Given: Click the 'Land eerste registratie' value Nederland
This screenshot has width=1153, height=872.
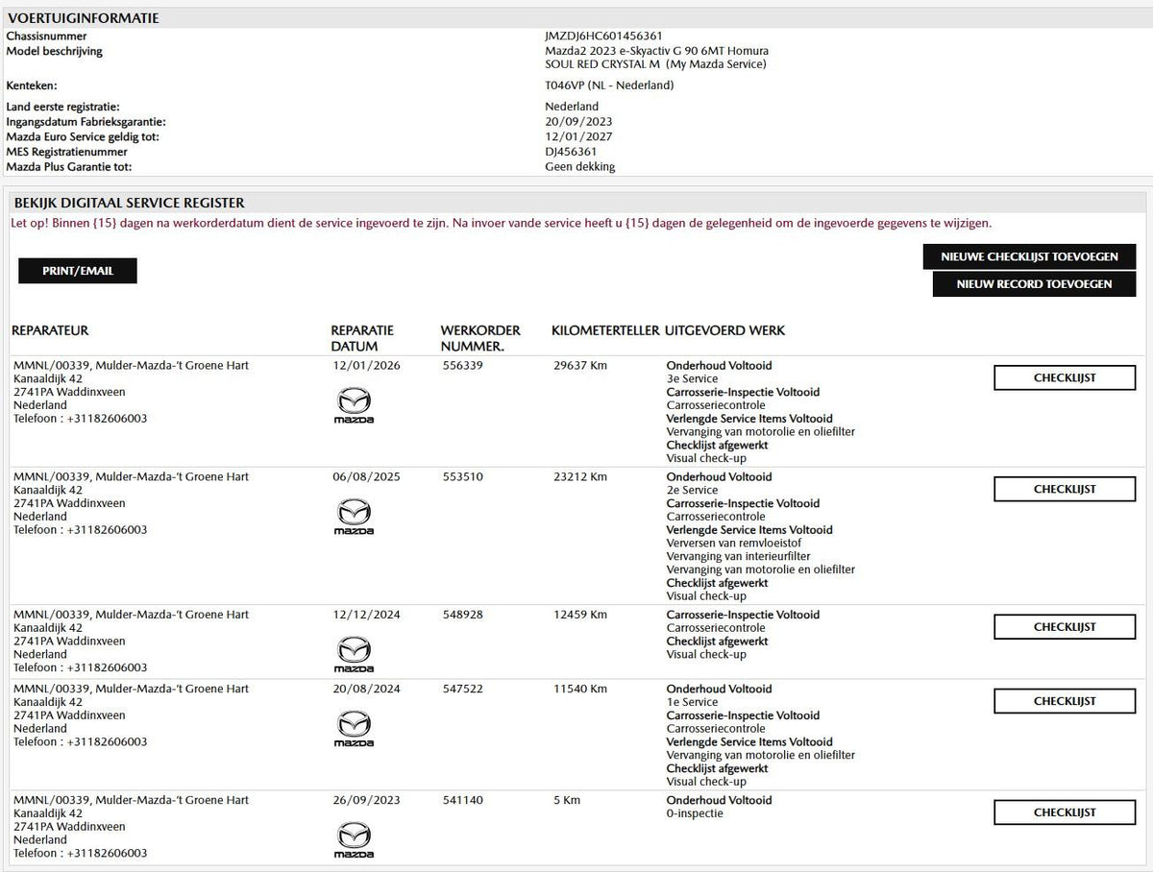Looking at the screenshot, I should point(572,107).
